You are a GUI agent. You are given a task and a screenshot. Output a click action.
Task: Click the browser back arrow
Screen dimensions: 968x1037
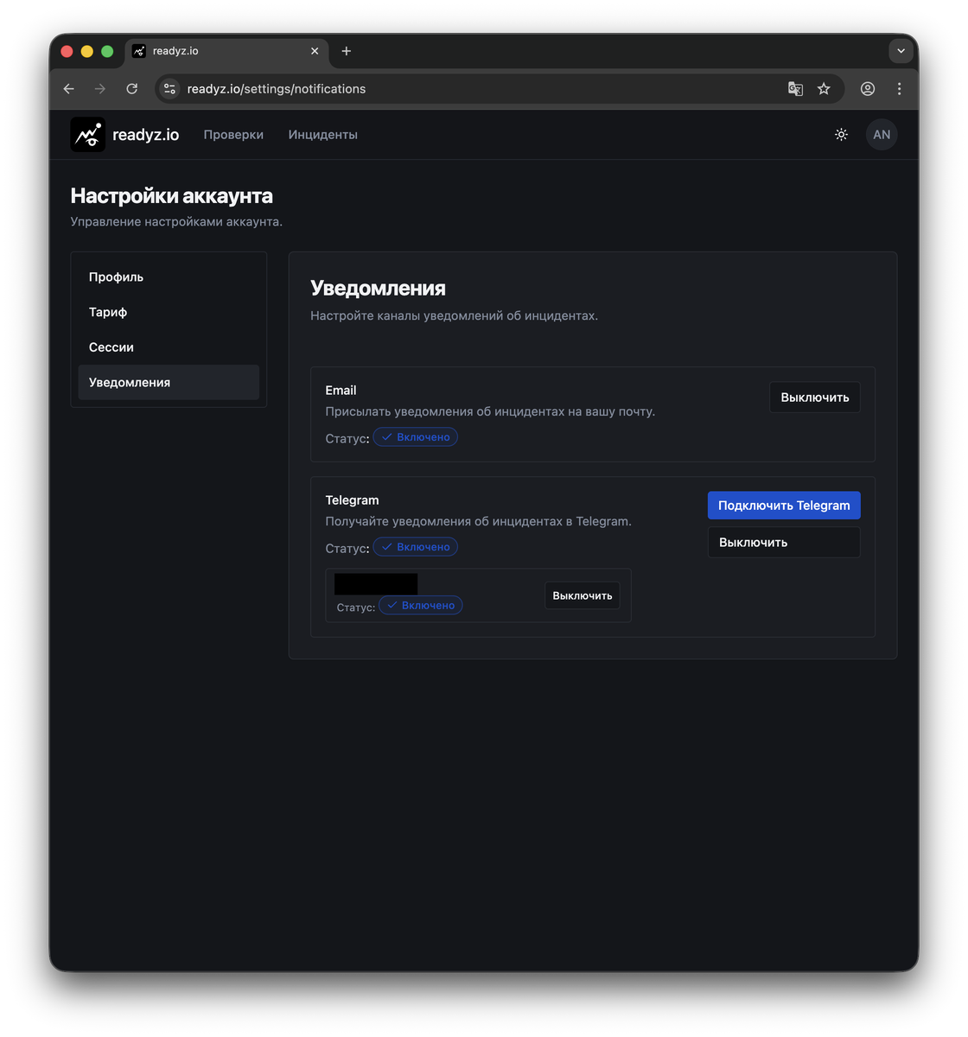69,89
